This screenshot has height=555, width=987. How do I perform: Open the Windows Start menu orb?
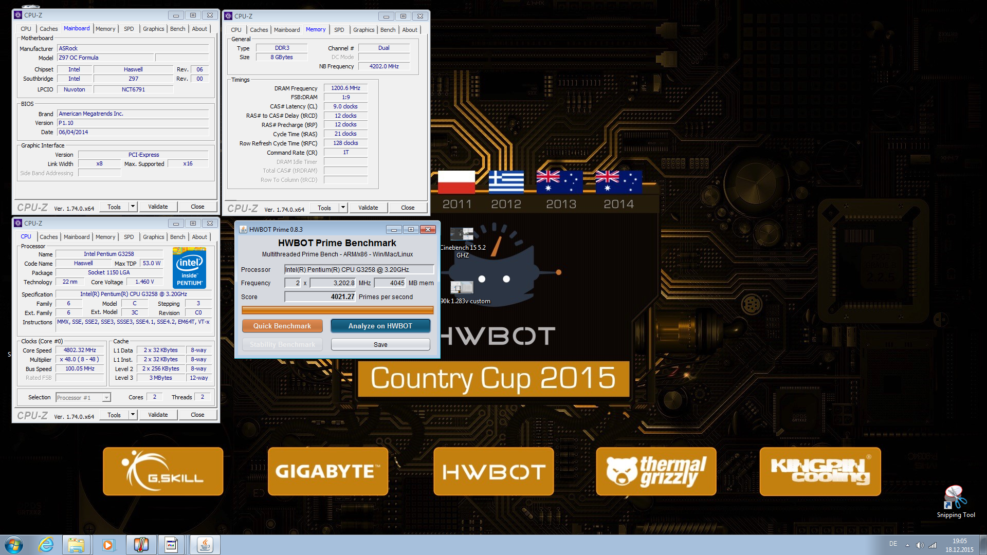point(14,545)
